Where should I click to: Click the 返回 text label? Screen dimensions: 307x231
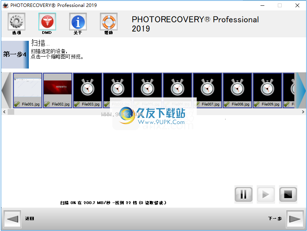(30, 218)
